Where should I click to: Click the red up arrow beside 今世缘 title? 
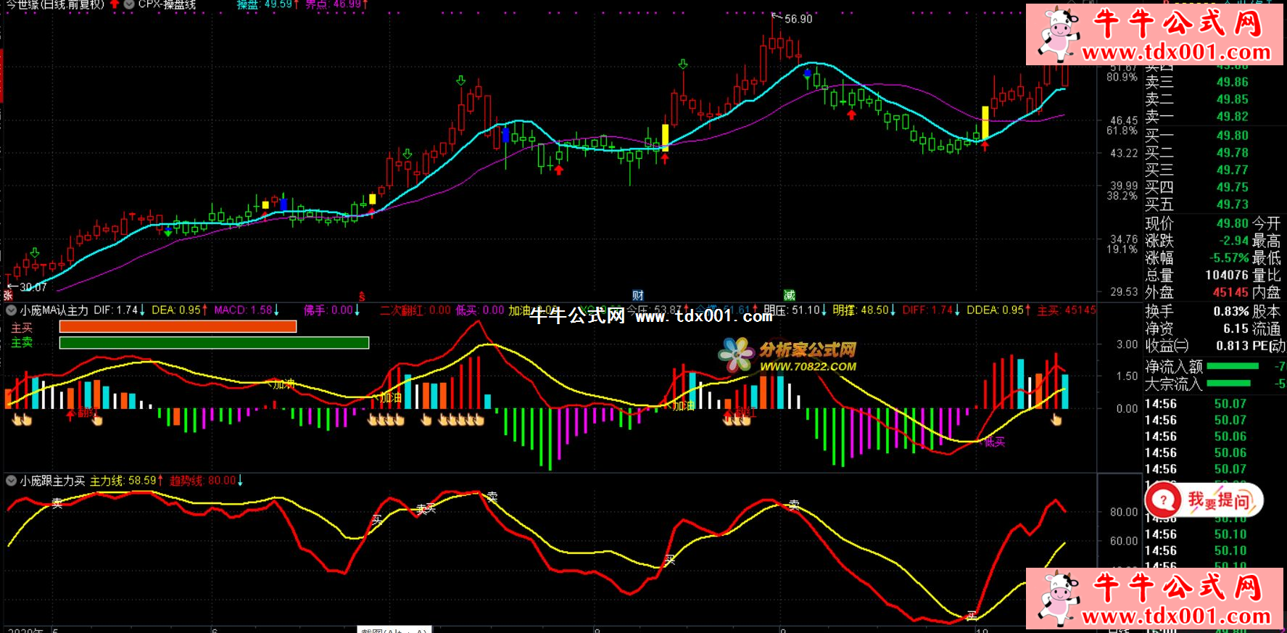click(x=115, y=4)
